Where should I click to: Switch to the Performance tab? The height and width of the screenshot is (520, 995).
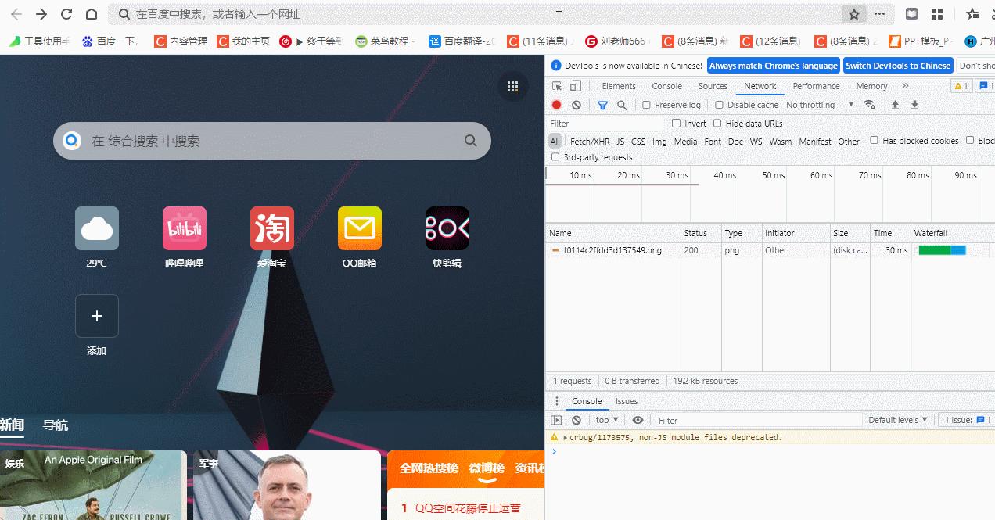coord(816,86)
